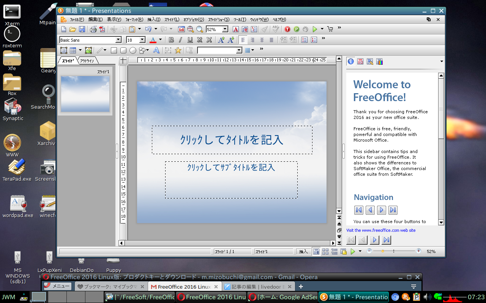Open the ヘルプ(H) menu
Screen dimensions: 486x303
[x=279, y=19]
